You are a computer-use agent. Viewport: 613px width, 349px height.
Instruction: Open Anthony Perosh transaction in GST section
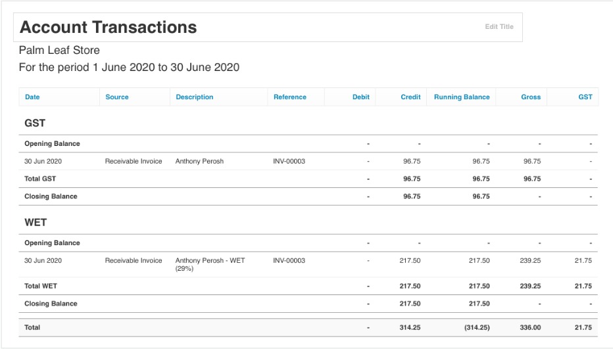pos(199,161)
